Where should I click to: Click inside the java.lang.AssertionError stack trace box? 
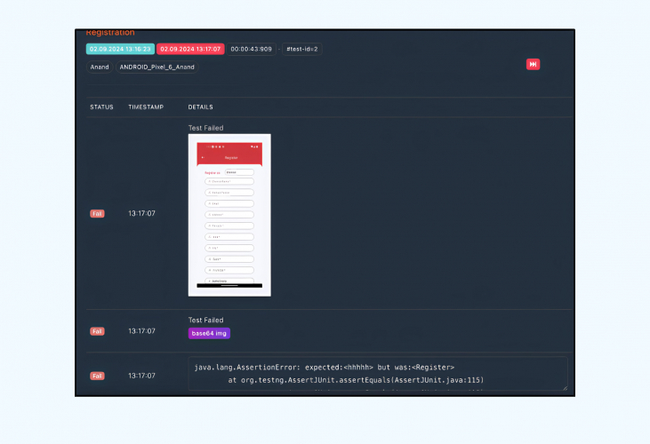[378, 374]
